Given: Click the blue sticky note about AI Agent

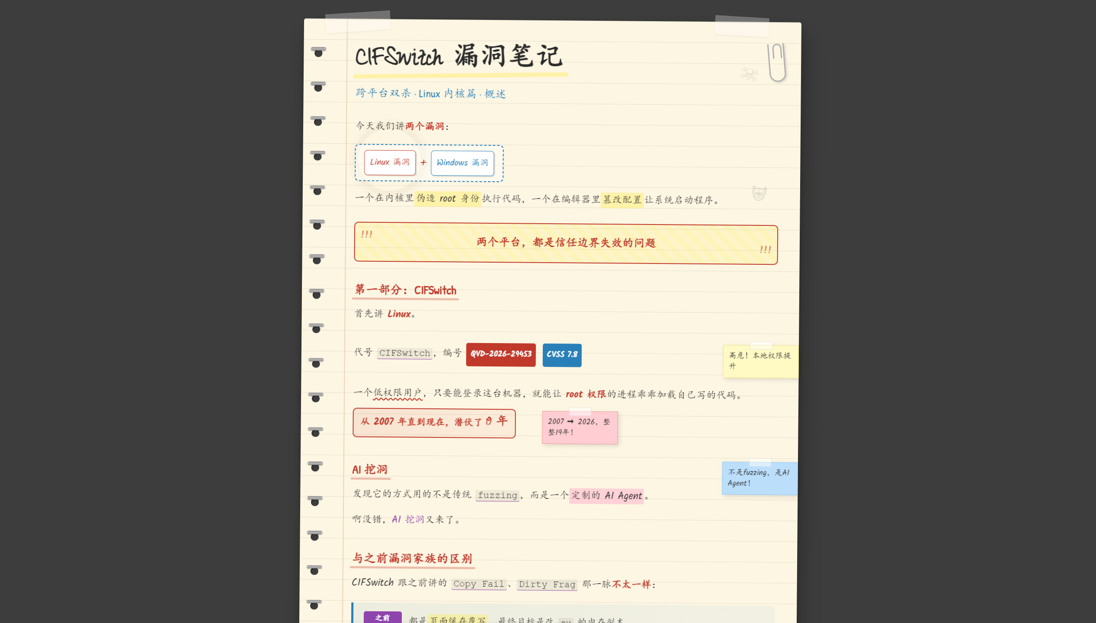Looking at the screenshot, I should [760, 478].
